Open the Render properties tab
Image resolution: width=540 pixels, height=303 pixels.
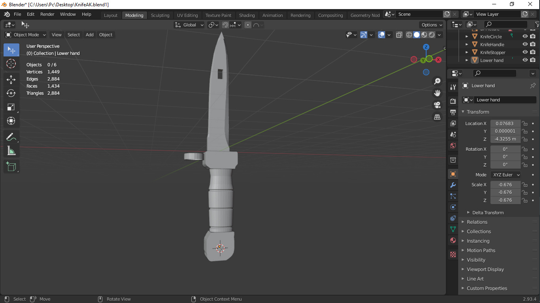coord(453,101)
